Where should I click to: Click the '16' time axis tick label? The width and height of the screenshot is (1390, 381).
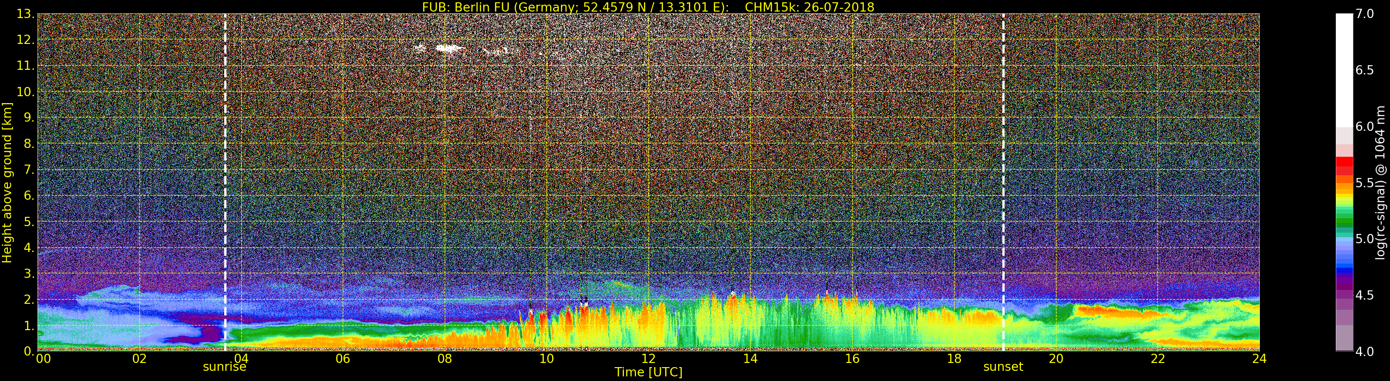point(852,358)
